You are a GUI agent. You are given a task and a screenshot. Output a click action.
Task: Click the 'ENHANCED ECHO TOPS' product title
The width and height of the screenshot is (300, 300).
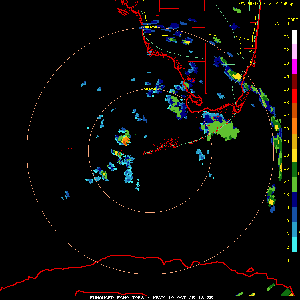point(117,298)
